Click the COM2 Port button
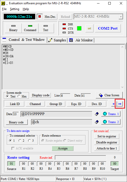Image resolution: width=127 pixels, height=182 pixels. [x=108, y=28]
